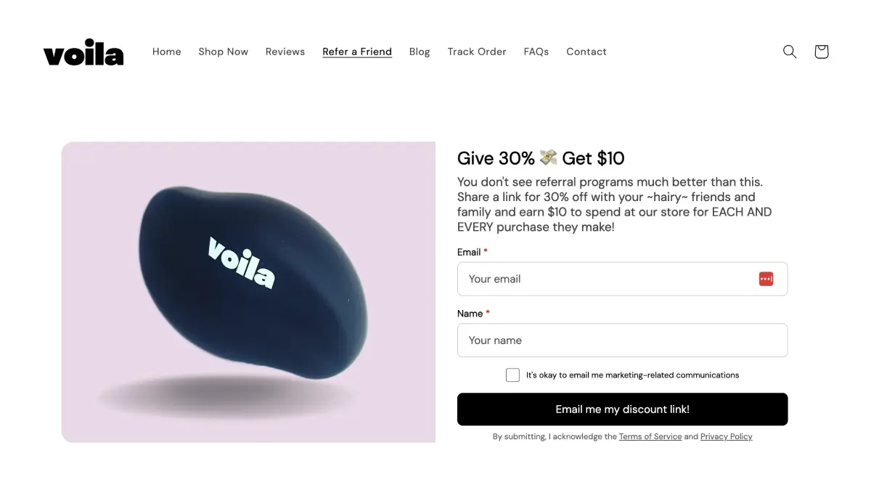Image resolution: width=871 pixels, height=490 pixels.
Task: Open the search magnifier icon
Action: pyautogui.click(x=790, y=52)
